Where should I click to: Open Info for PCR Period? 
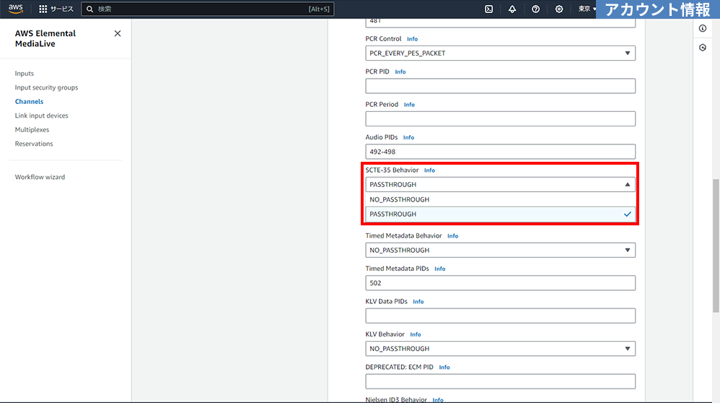tap(409, 105)
